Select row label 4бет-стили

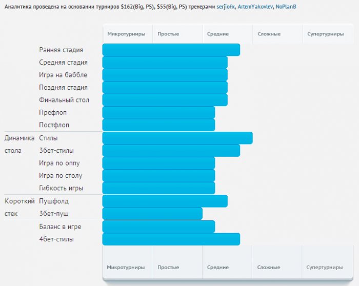click(56, 239)
